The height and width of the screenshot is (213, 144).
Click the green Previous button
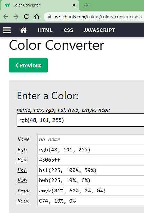(28, 65)
